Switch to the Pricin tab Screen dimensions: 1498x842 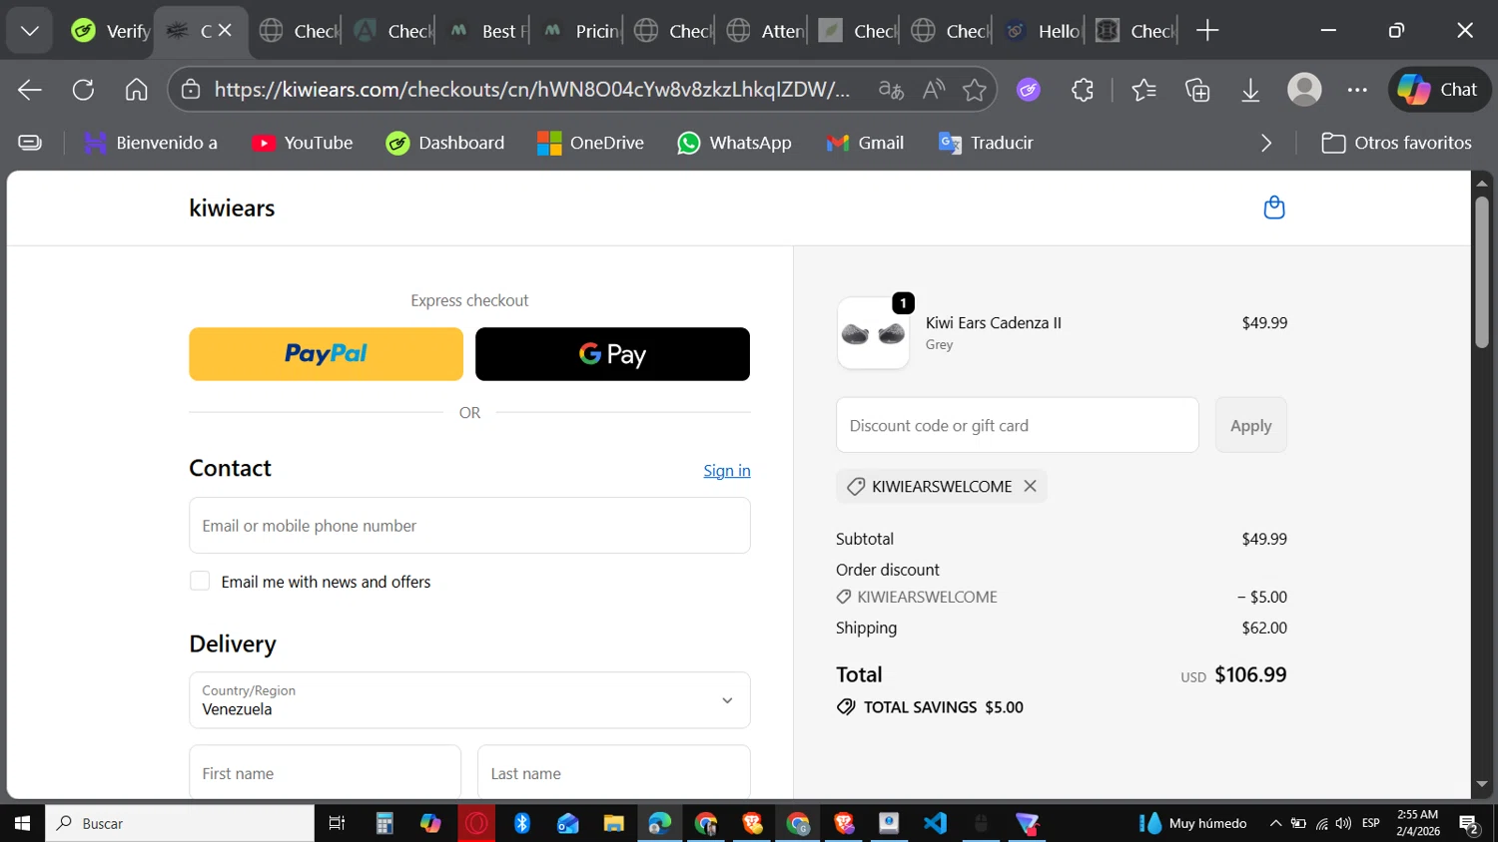(x=580, y=31)
